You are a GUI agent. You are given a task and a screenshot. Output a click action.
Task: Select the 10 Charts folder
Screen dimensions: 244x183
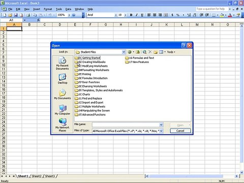coord(82,95)
